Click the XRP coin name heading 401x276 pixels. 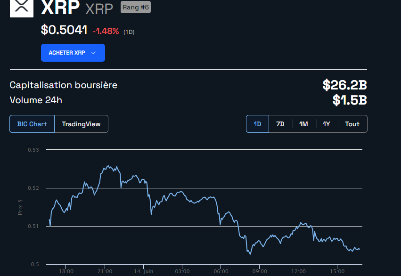click(x=60, y=8)
